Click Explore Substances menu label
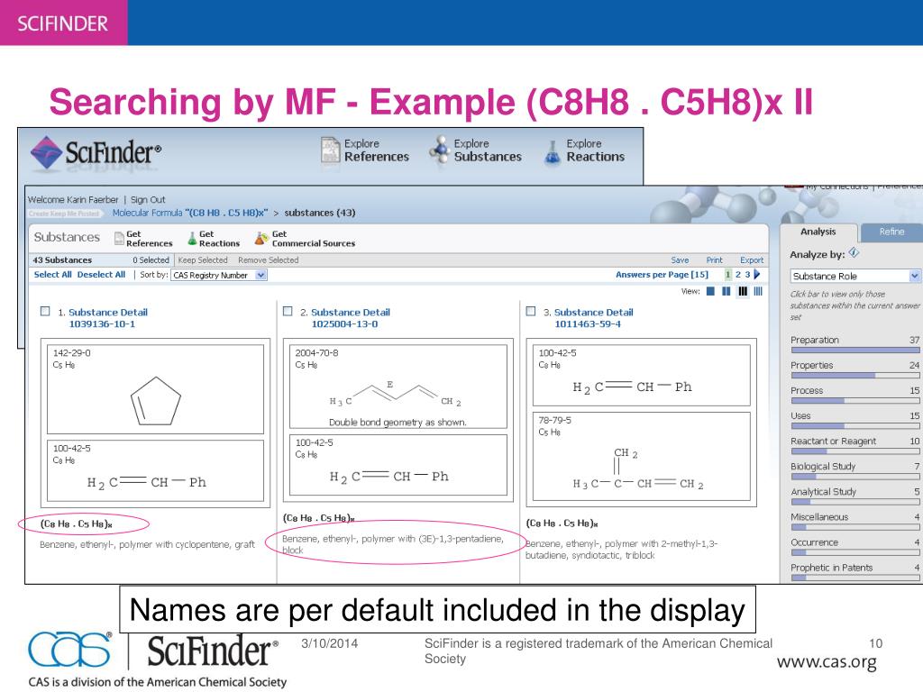The width and height of the screenshot is (923, 692). (x=488, y=150)
